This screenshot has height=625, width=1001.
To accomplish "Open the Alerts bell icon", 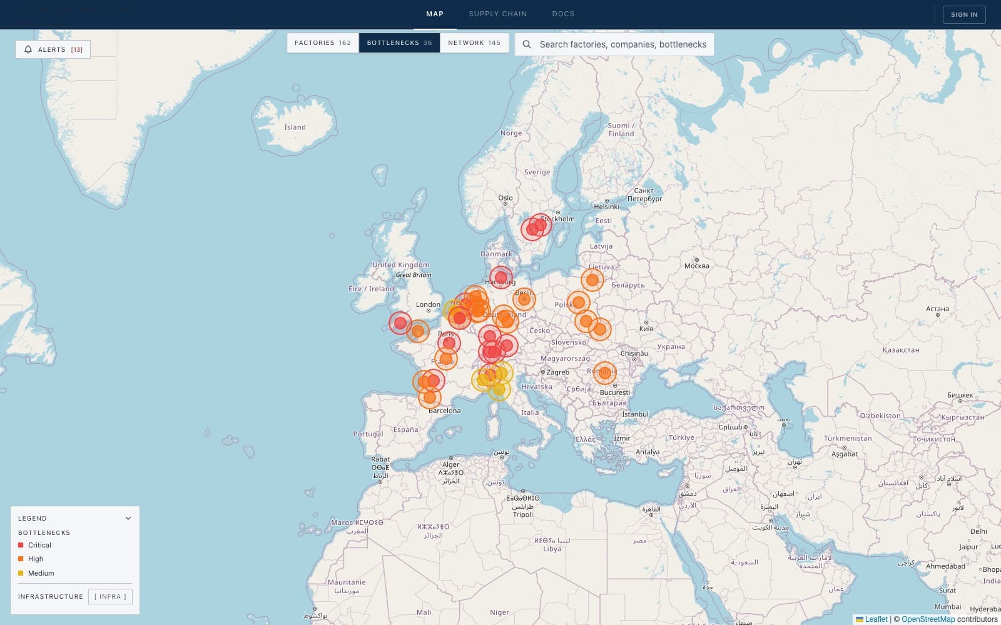I will 28,49.
